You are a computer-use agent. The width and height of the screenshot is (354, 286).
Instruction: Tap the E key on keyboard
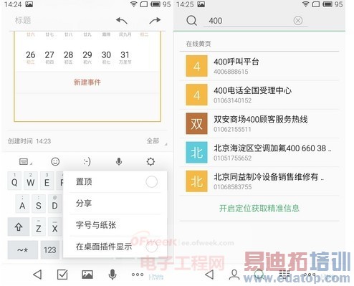(47, 181)
